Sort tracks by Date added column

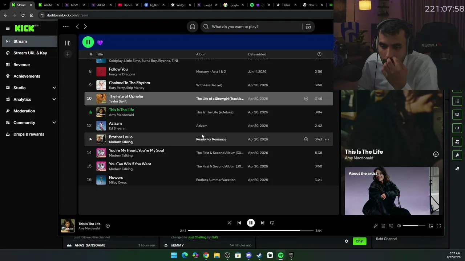[x=257, y=54]
